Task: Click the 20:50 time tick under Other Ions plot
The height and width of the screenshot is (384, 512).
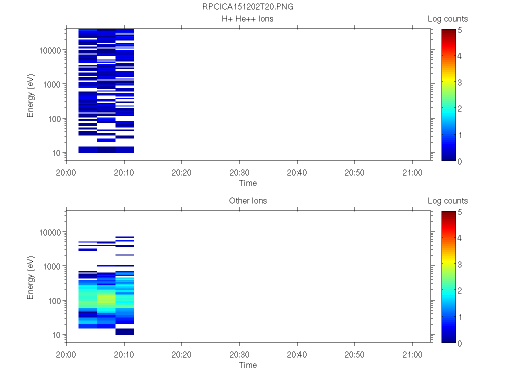Action: pos(354,354)
